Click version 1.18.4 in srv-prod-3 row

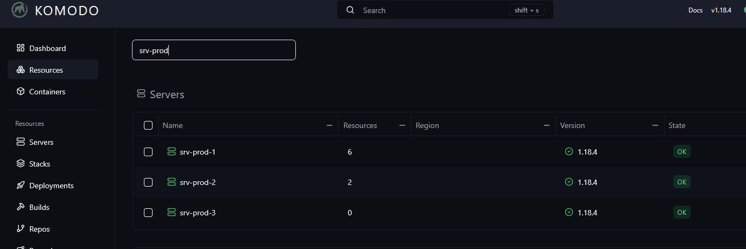coord(587,213)
